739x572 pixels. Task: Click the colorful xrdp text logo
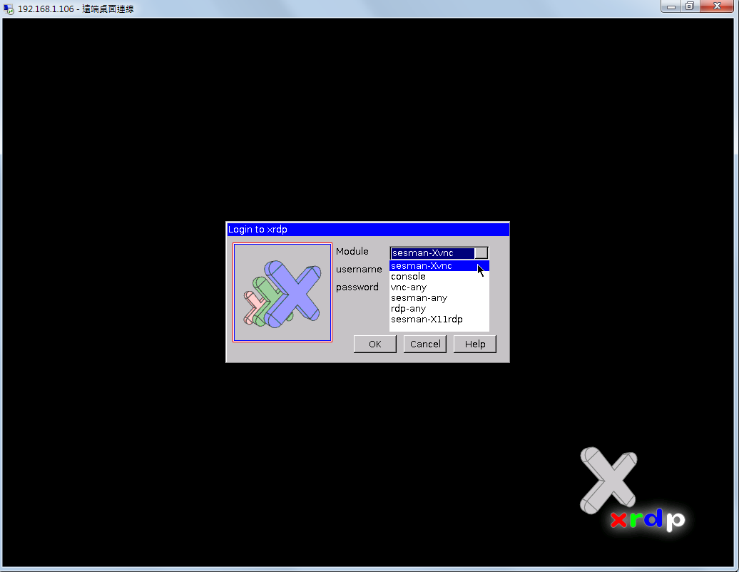coord(647,520)
